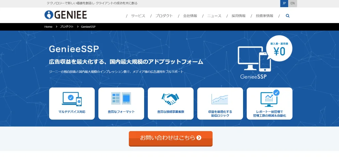
Task: Select the multi-device laptop icon
Action: [x=72, y=99]
